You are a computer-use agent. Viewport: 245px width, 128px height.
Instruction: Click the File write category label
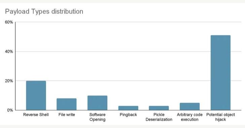coord(67,115)
